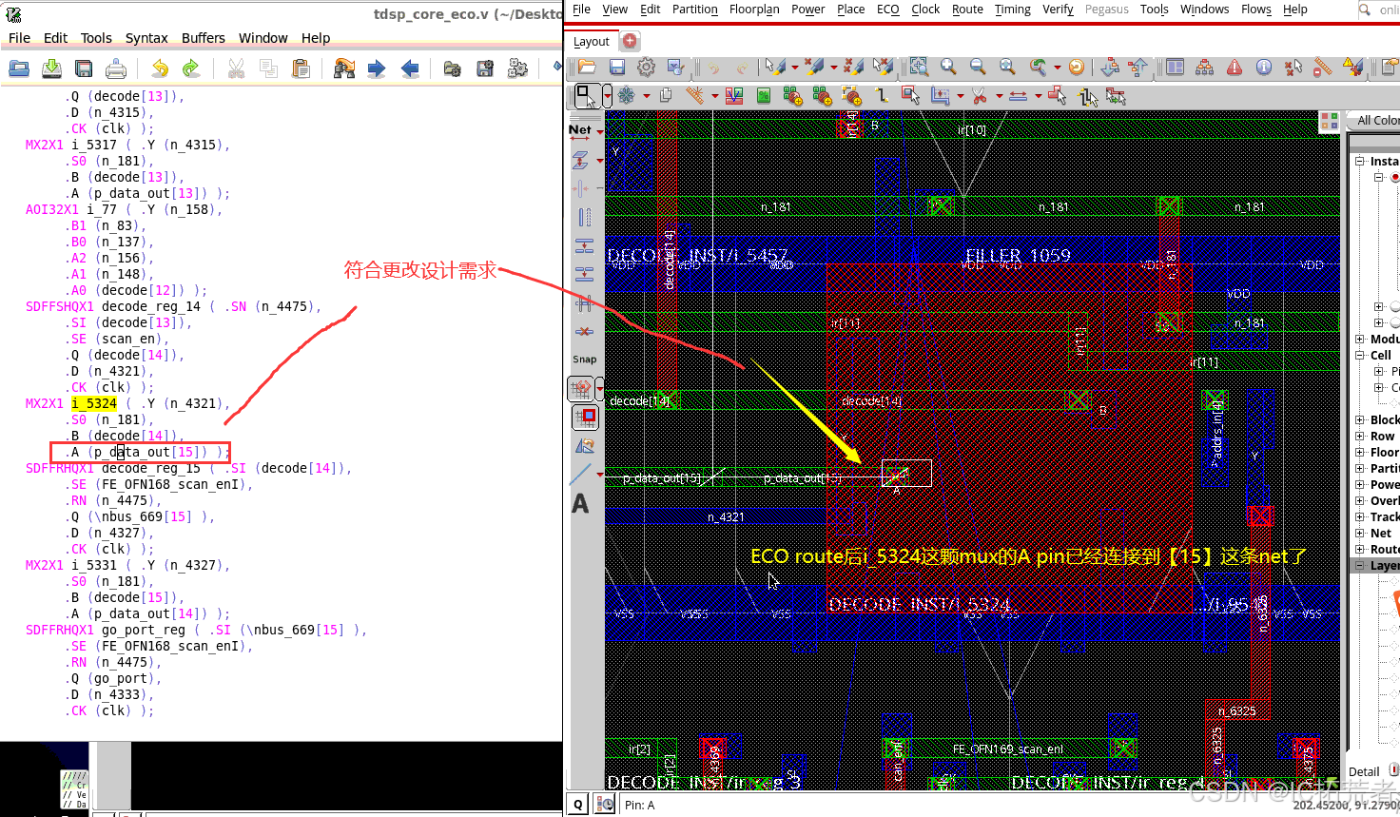
Task: Open Route menu in layout tool
Action: [967, 10]
